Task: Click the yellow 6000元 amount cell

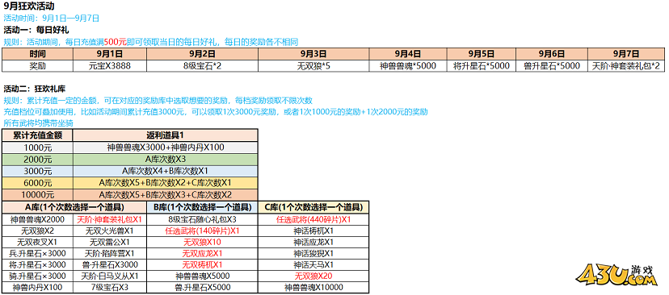Action: coord(37,183)
